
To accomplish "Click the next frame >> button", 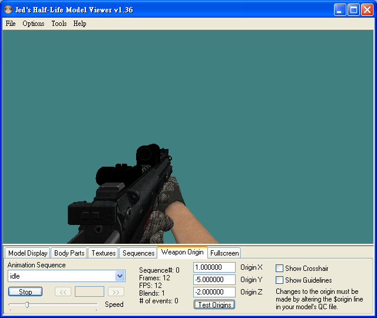I will [x=116, y=292].
